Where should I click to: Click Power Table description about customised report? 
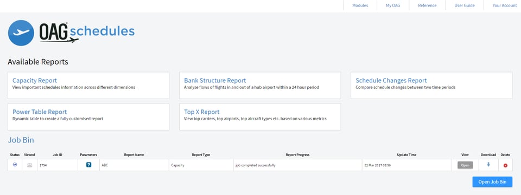pyautogui.click(x=58, y=119)
